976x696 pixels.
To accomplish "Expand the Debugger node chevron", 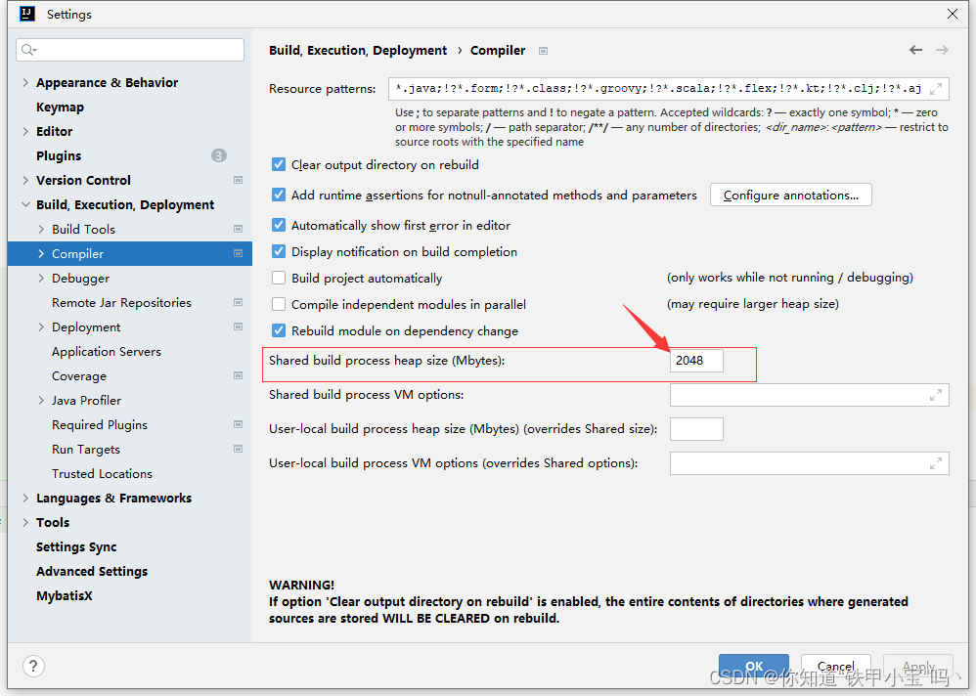I will [41, 278].
